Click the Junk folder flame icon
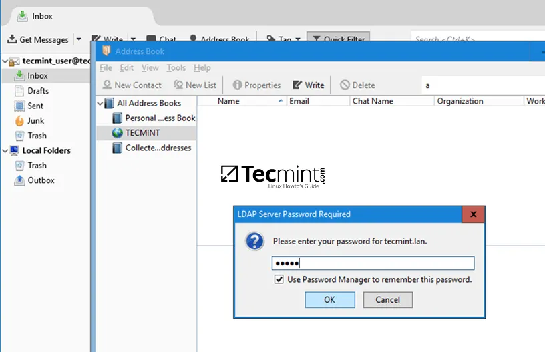The image size is (545, 352). (19, 121)
